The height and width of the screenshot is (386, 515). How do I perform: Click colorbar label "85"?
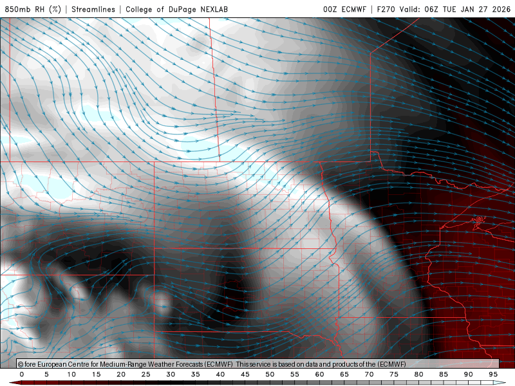[444, 374]
